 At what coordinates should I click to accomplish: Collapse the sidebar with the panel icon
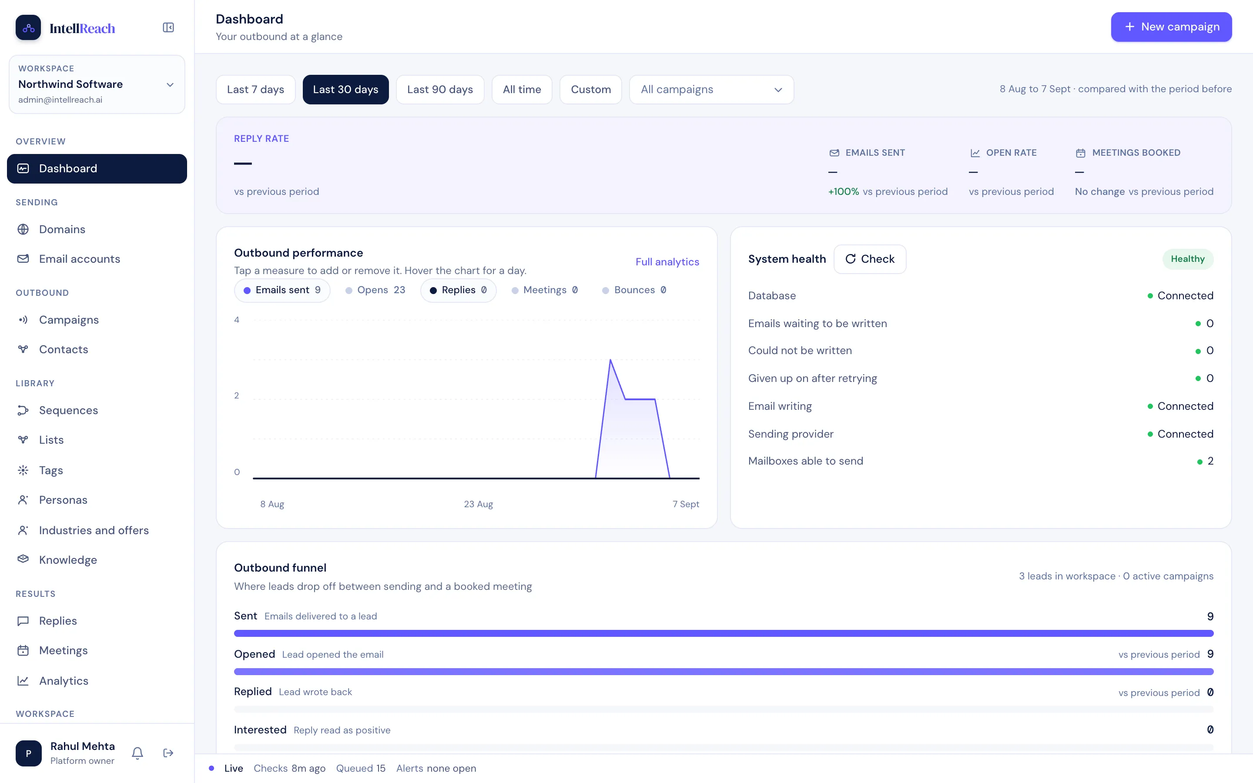click(168, 27)
